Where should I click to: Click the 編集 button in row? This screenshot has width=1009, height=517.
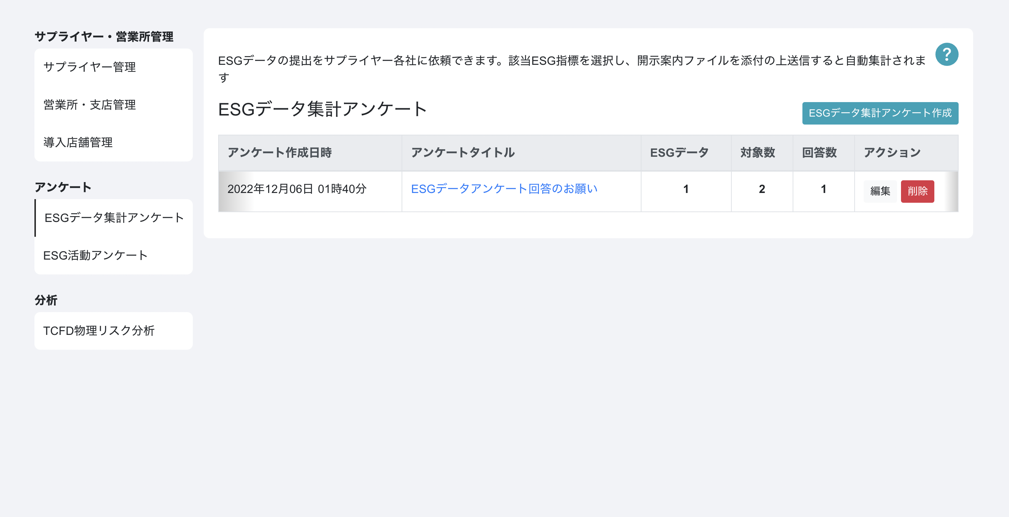(880, 191)
